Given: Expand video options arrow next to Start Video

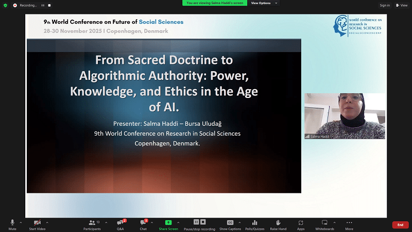Looking at the screenshot, I should 47,222.
